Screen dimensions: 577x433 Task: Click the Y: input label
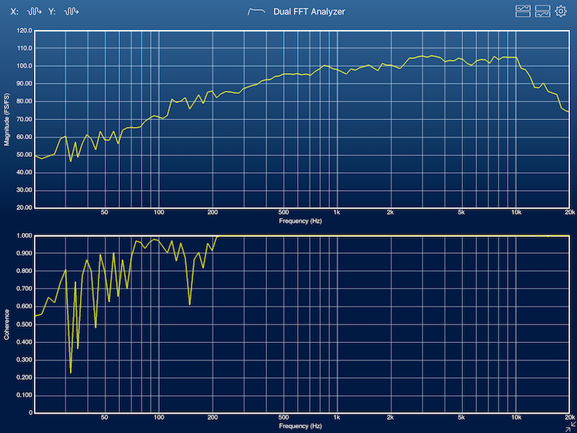tap(52, 12)
